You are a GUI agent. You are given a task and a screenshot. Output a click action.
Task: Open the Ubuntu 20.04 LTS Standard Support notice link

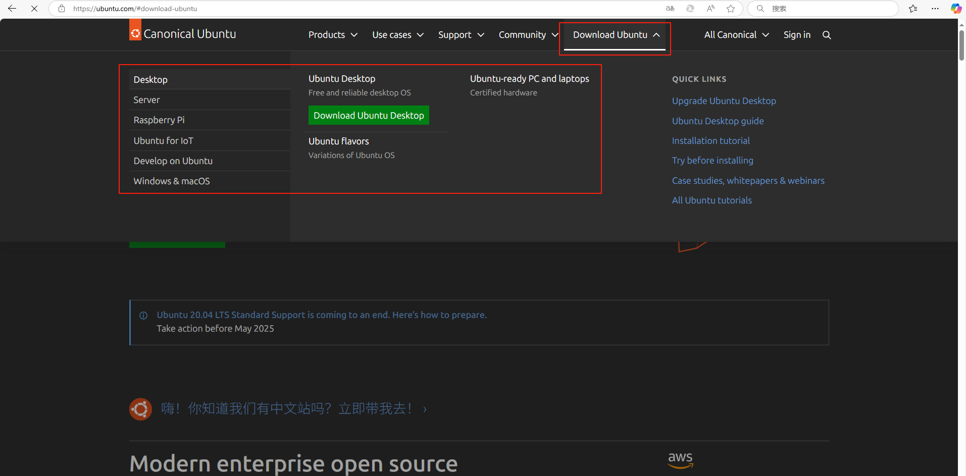tap(322, 315)
